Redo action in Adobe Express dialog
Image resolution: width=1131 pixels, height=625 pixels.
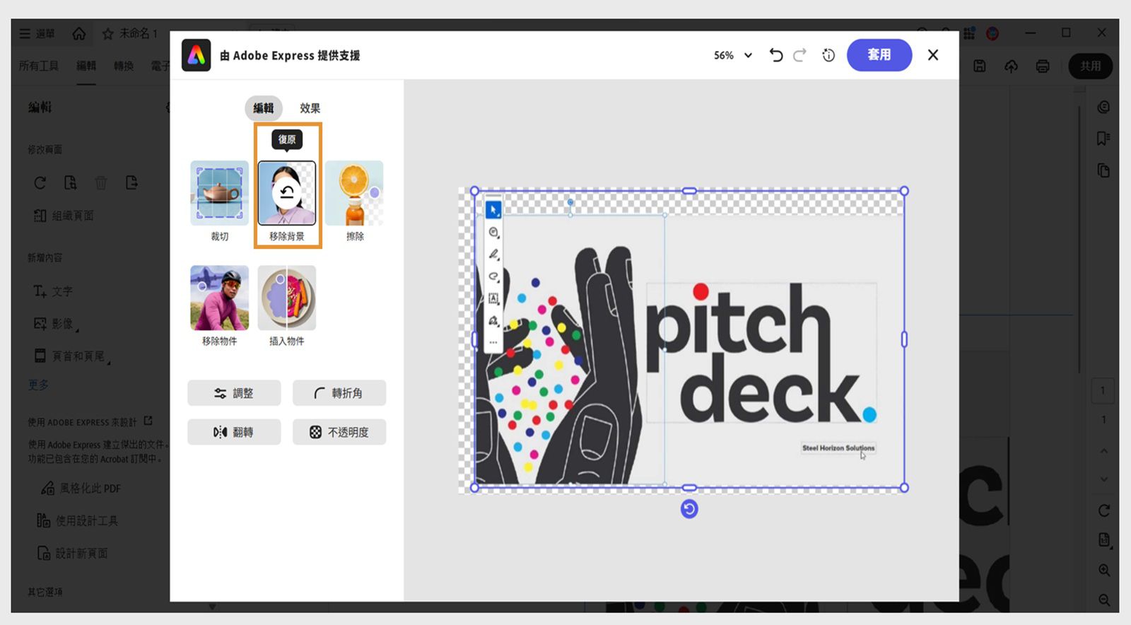click(799, 55)
